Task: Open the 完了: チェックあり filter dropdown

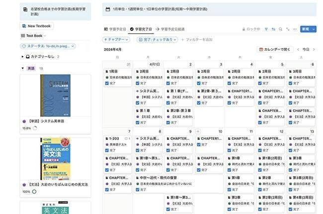Action: [x=157, y=39]
